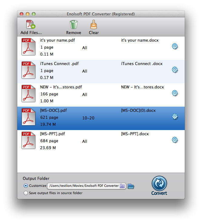Image resolution: width=202 pixels, height=223 pixels.
Task: Select Save output files in source folder
Action: [26, 193]
